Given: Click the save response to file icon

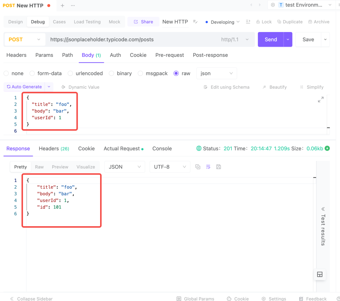Looking at the screenshot, I should coord(218,167).
